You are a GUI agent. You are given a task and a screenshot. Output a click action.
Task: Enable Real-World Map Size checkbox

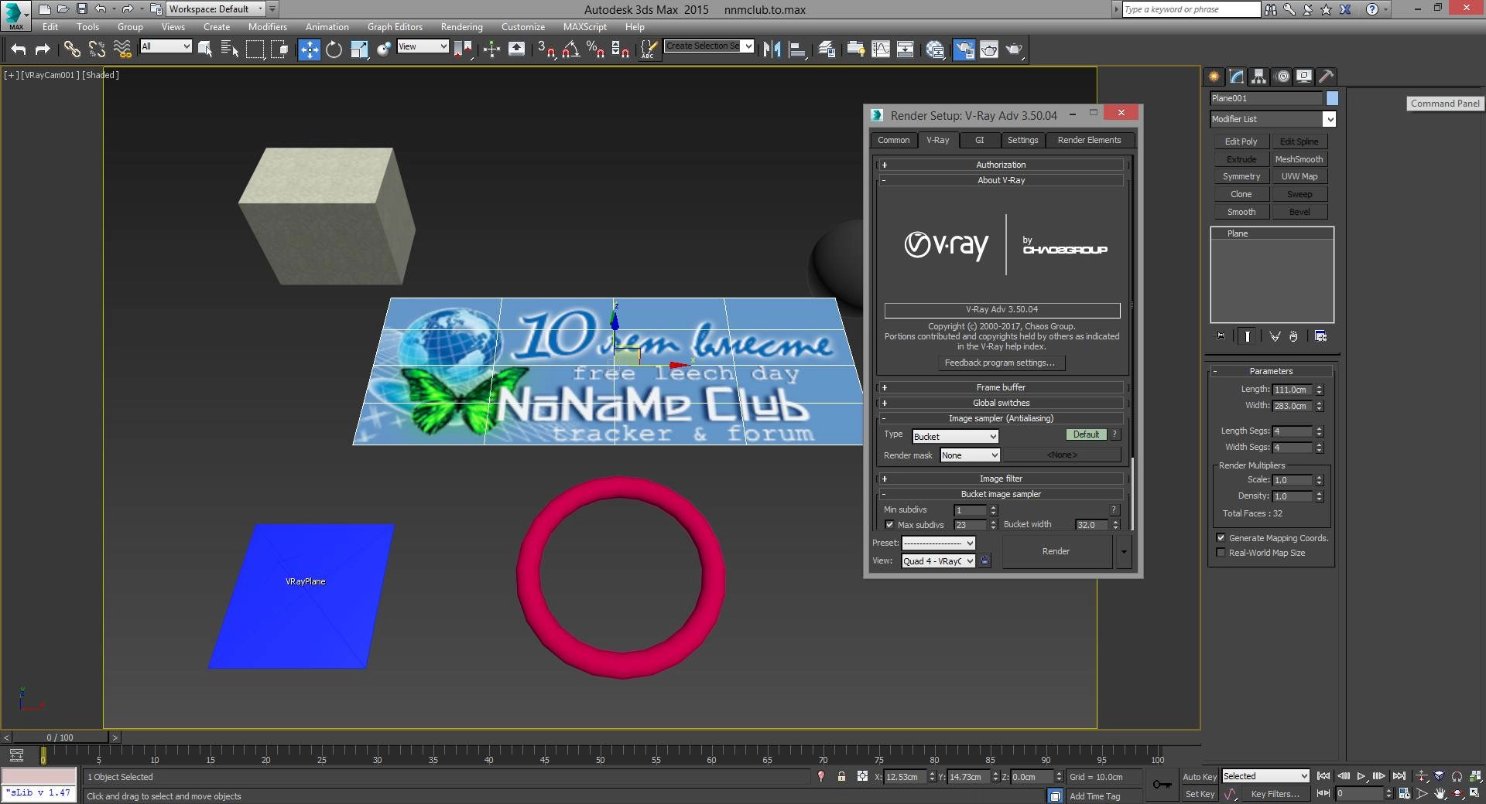pyautogui.click(x=1221, y=553)
